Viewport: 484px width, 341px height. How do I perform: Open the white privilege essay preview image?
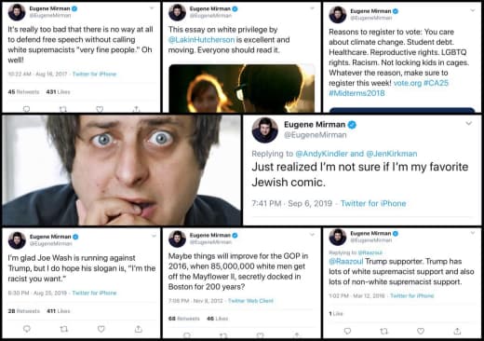click(x=242, y=89)
